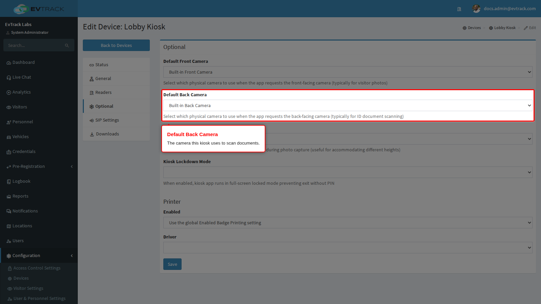
Task: Go to Analytics page
Action: (39, 92)
